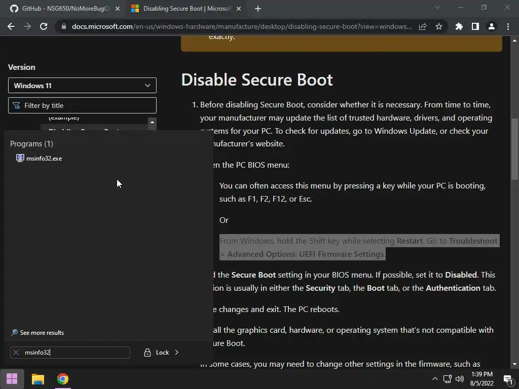Click the Programs (1) header
The image size is (519, 389).
[x=31, y=143]
